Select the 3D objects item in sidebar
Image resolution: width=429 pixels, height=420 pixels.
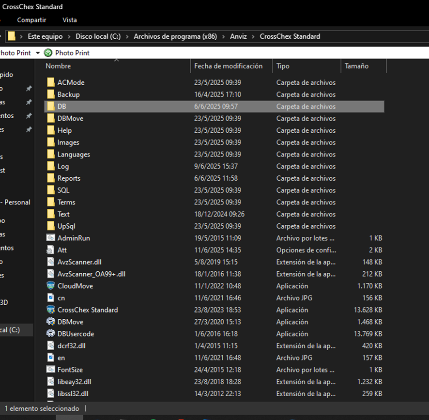pos(4,303)
